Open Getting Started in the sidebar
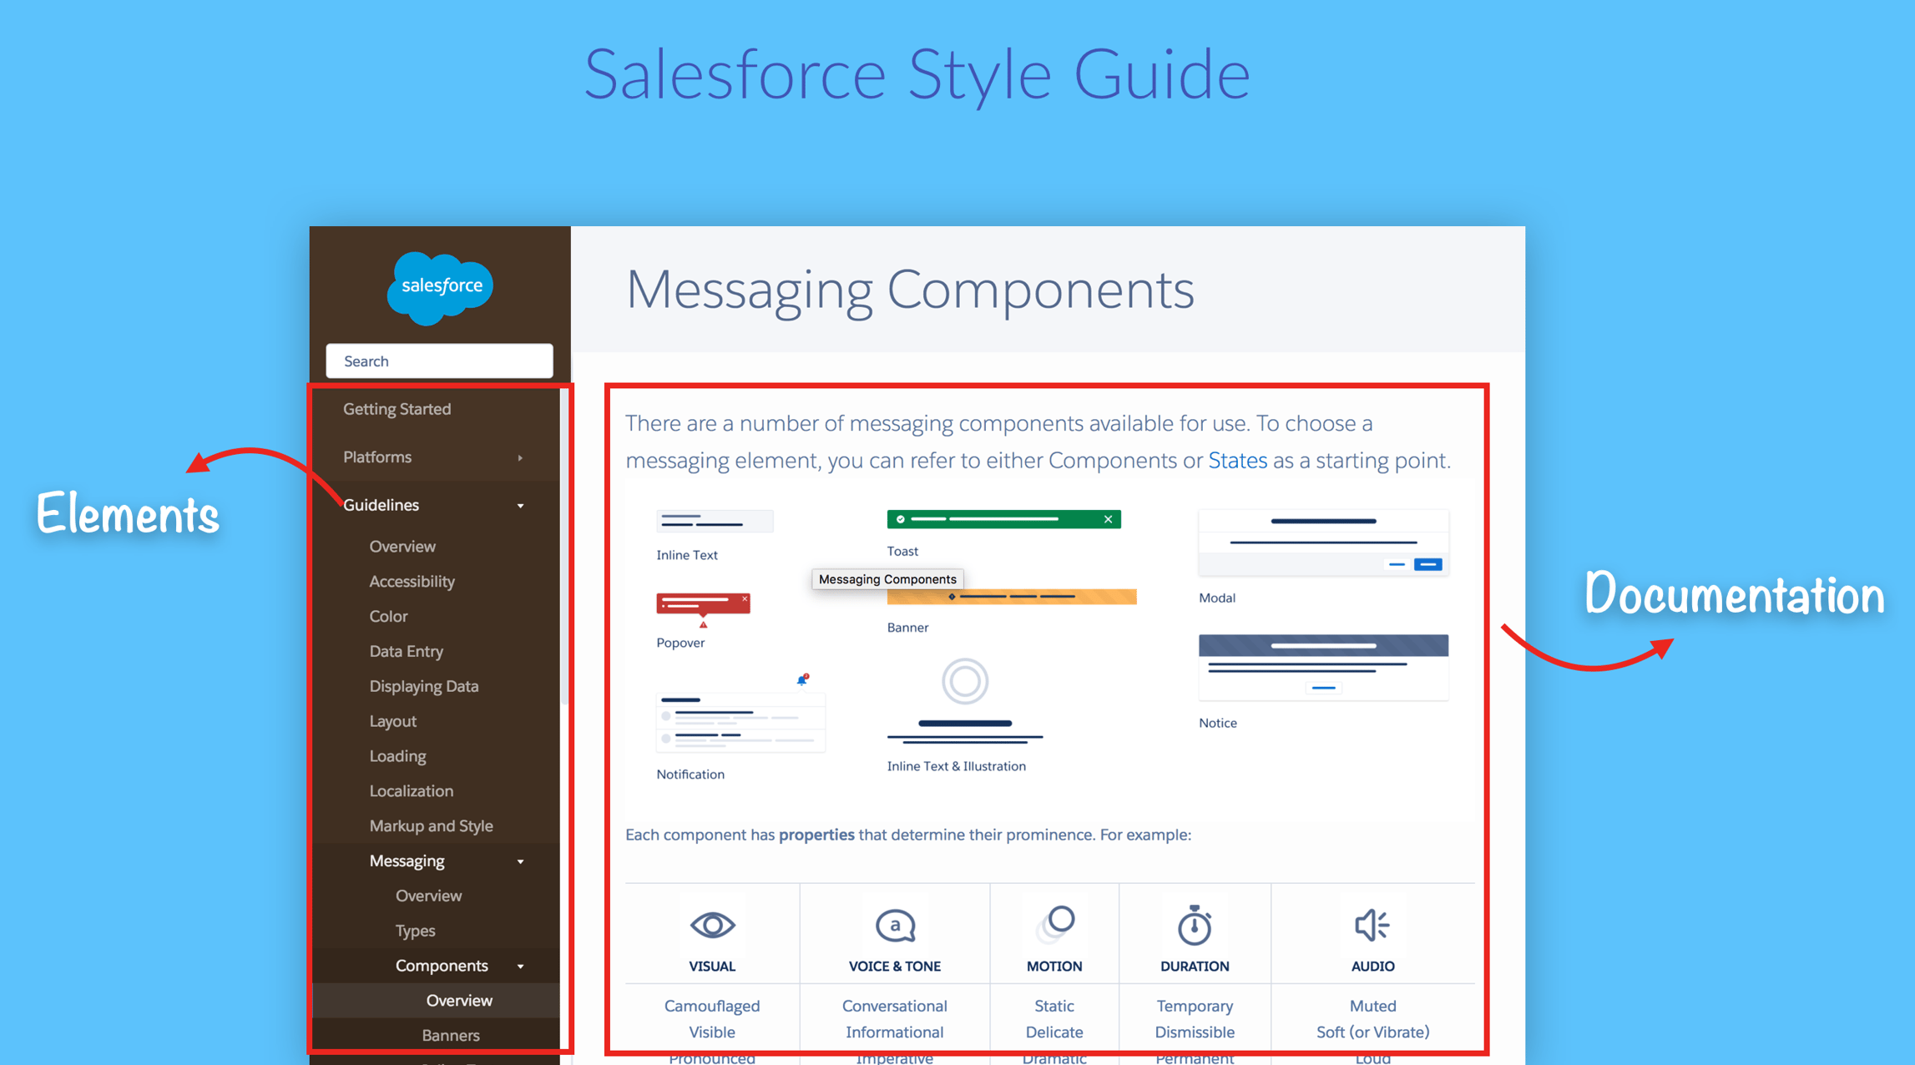Image resolution: width=1915 pixels, height=1065 pixels. pos(397,409)
